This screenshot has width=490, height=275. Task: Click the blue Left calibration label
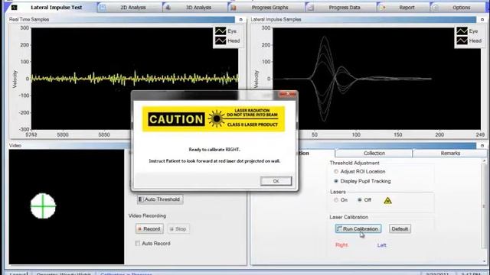point(381,245)
